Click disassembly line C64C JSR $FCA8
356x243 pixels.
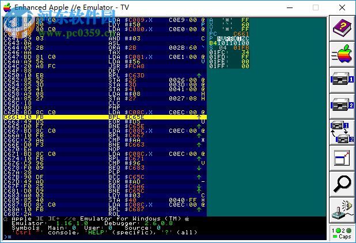tap(105, 66)
